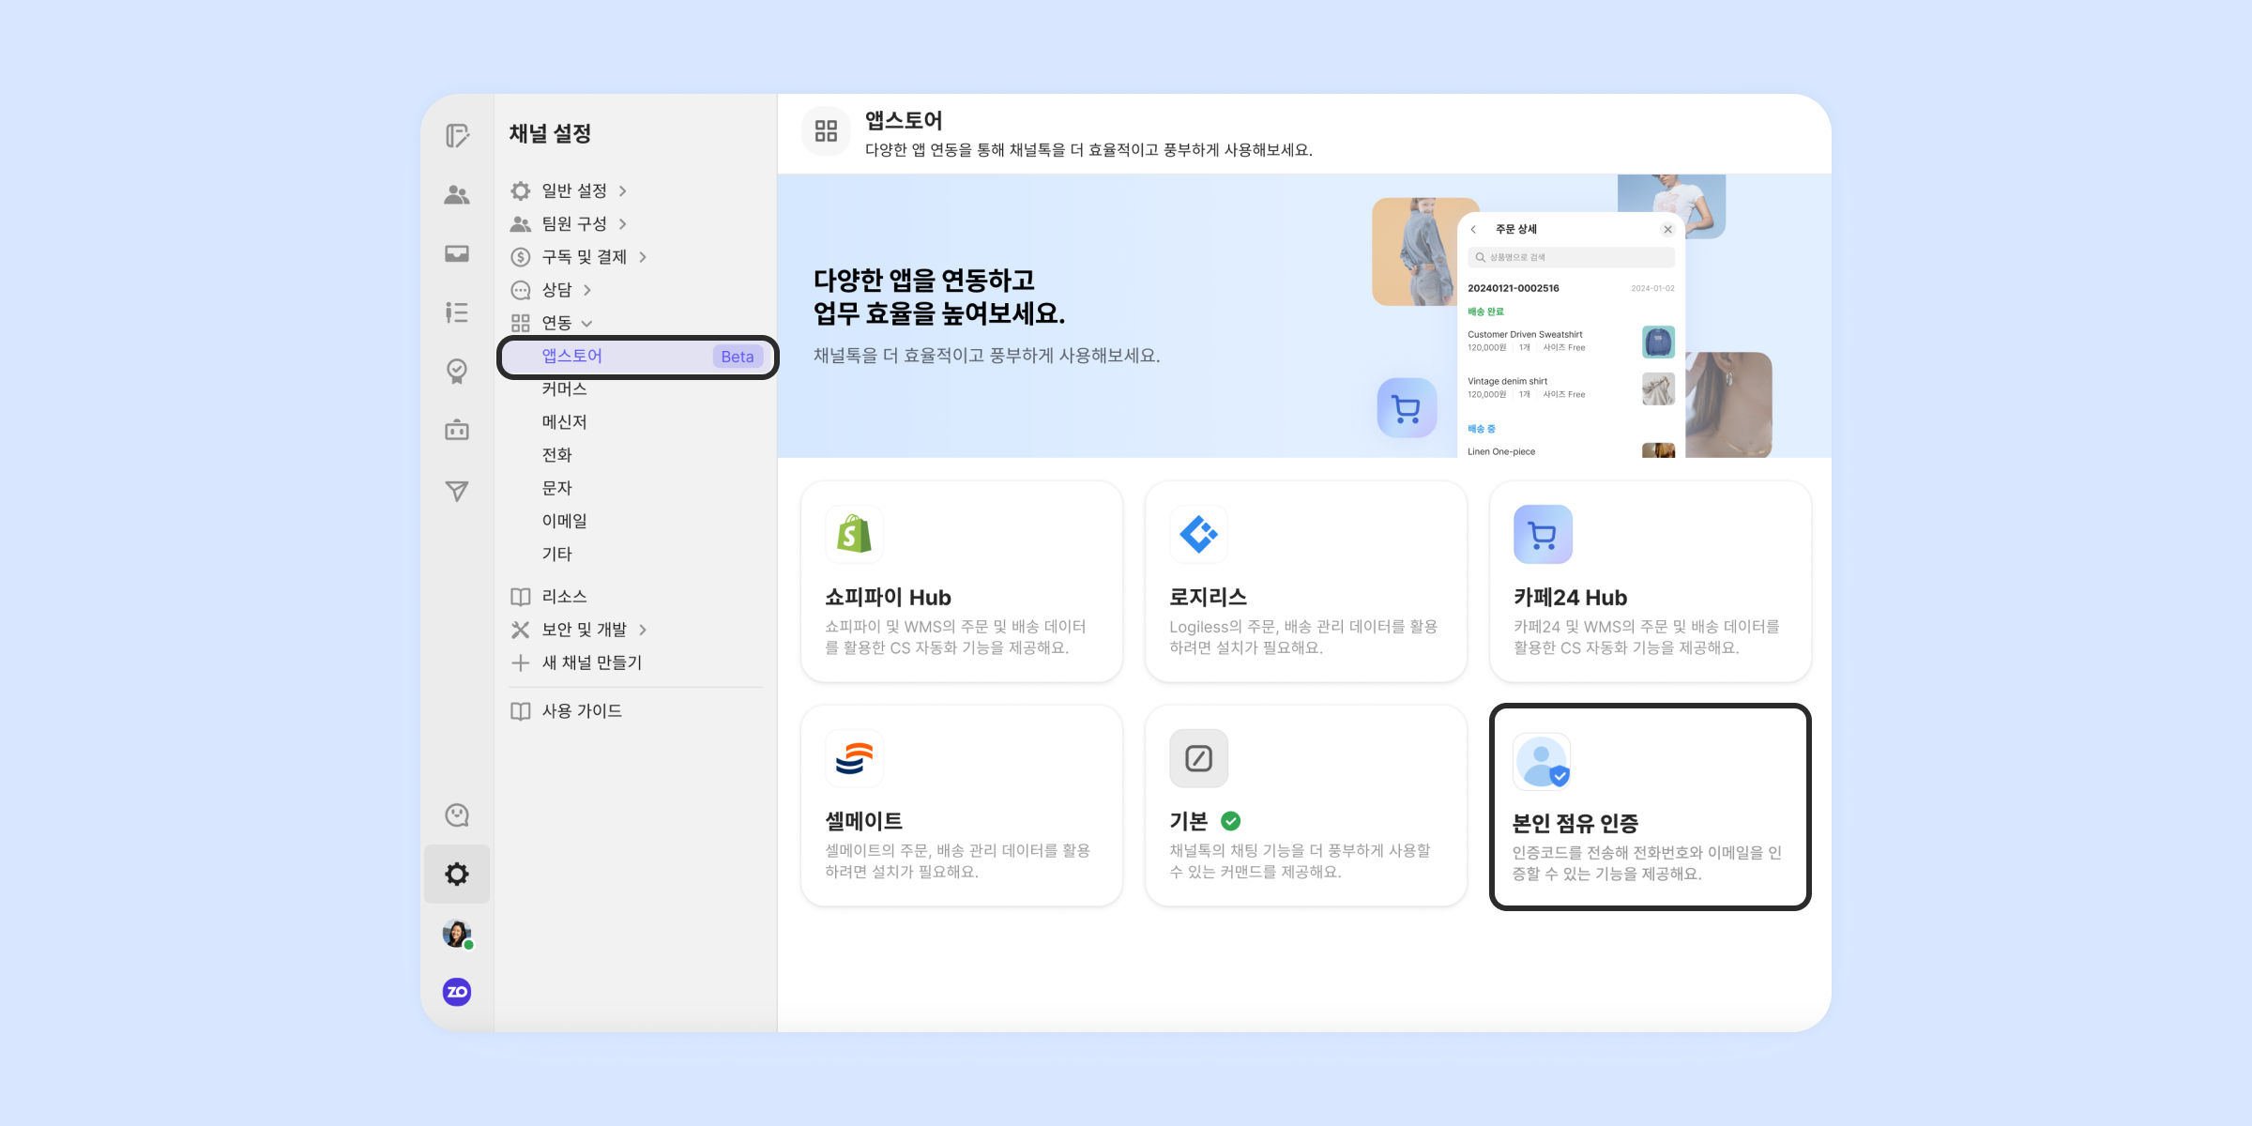
Task: Select the 커머스 menu item
Action: [564, 388]
